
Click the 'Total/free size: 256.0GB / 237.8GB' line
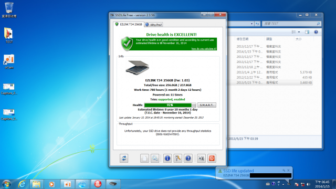(x=167, y=85)
